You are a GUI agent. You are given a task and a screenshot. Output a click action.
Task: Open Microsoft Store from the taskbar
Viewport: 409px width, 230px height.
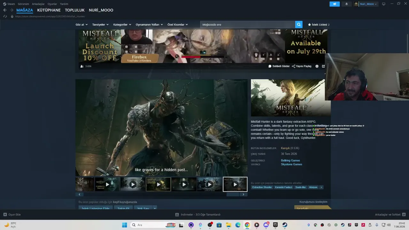[219, 225]
